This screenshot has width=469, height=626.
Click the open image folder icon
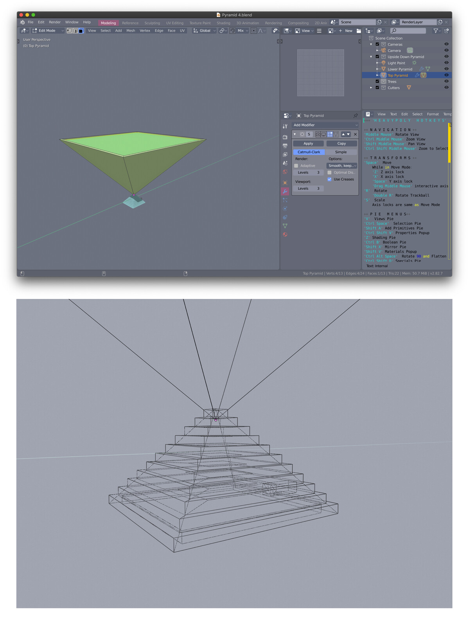pyautogui.click(x=359, y=31)
